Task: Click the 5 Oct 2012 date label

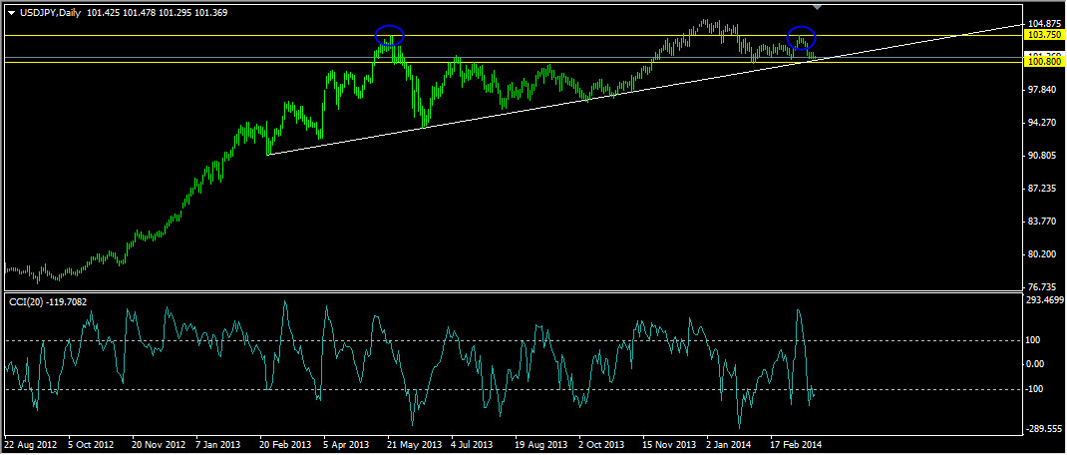Action: point(93,444)
